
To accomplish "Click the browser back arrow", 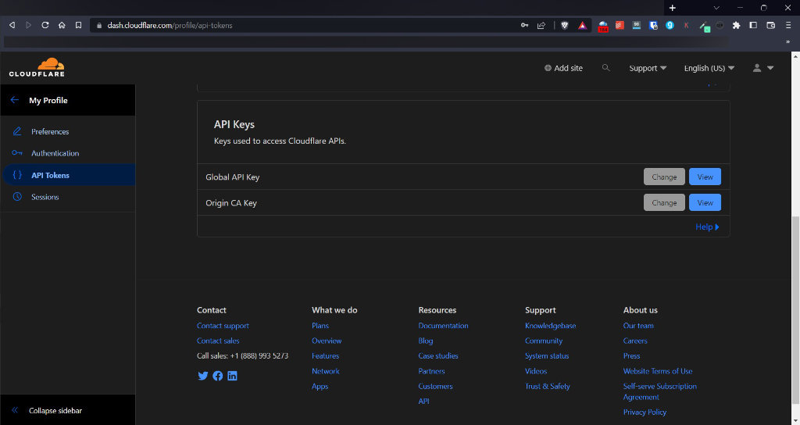I will click(x=12, y=25).
